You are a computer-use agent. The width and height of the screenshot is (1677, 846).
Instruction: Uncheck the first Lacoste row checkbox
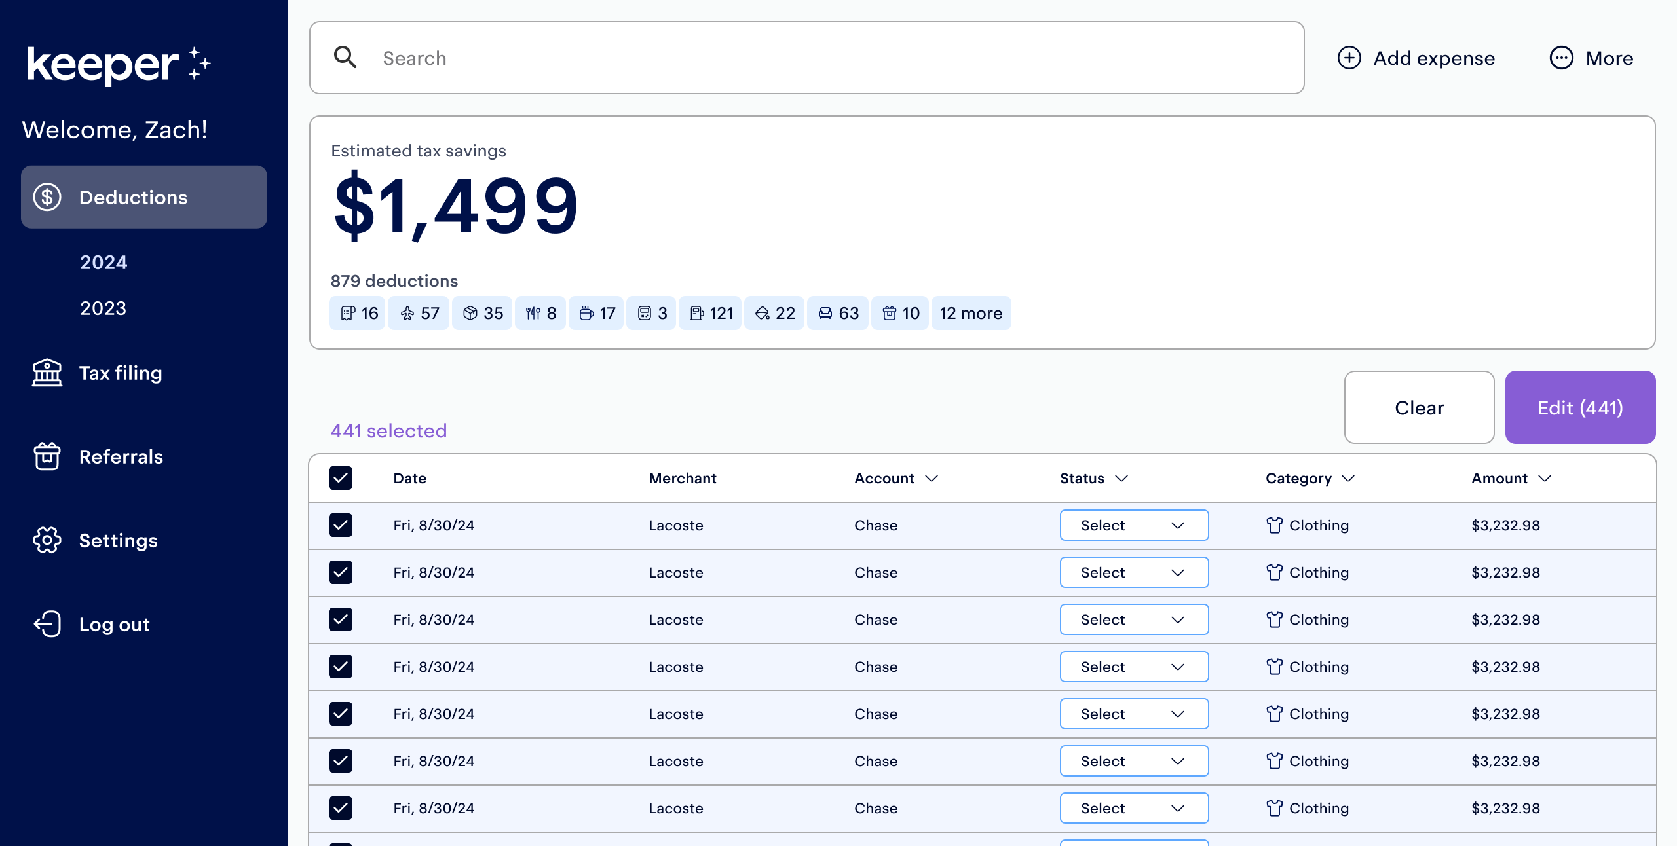pos(341,525)
